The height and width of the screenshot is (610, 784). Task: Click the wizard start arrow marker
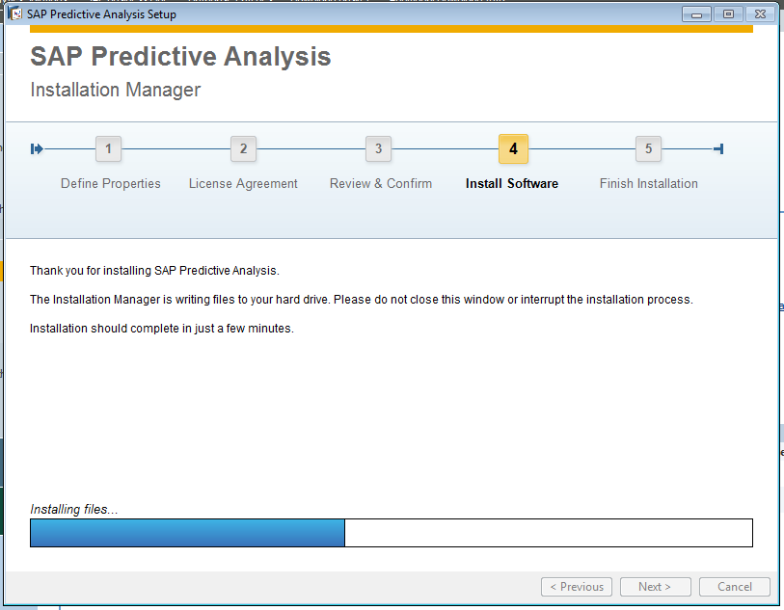pos(37,148)
